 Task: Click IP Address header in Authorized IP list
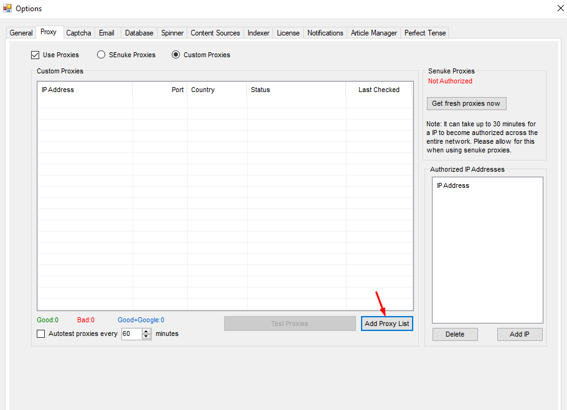point(453,185)
